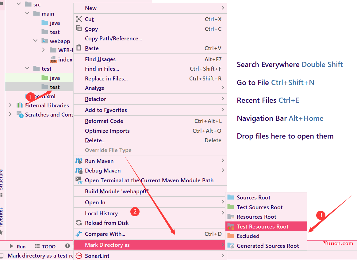Click the Copy pages icon
This screenshot has height=260, width=357.
[79, 29]
